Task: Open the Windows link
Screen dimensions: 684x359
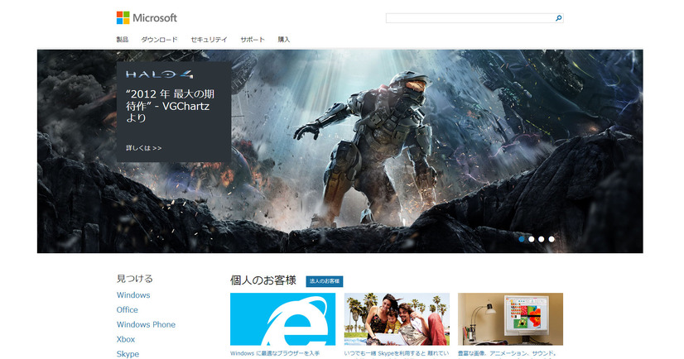Action: pyautogui.click(x=133, y=295)
